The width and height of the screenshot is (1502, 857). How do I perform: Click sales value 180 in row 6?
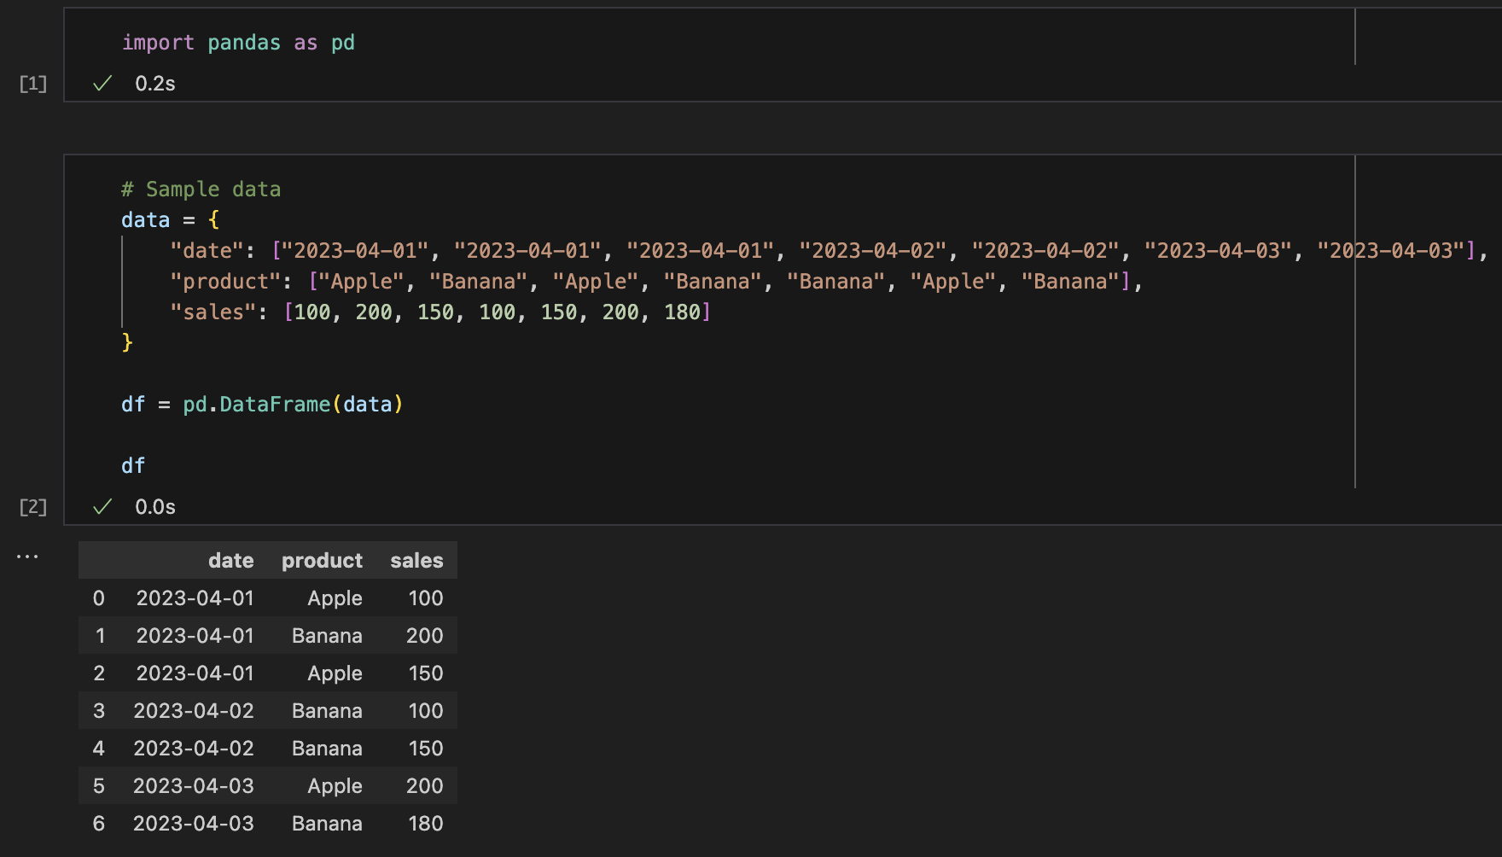pyautogui.click(x=426, y=824)
